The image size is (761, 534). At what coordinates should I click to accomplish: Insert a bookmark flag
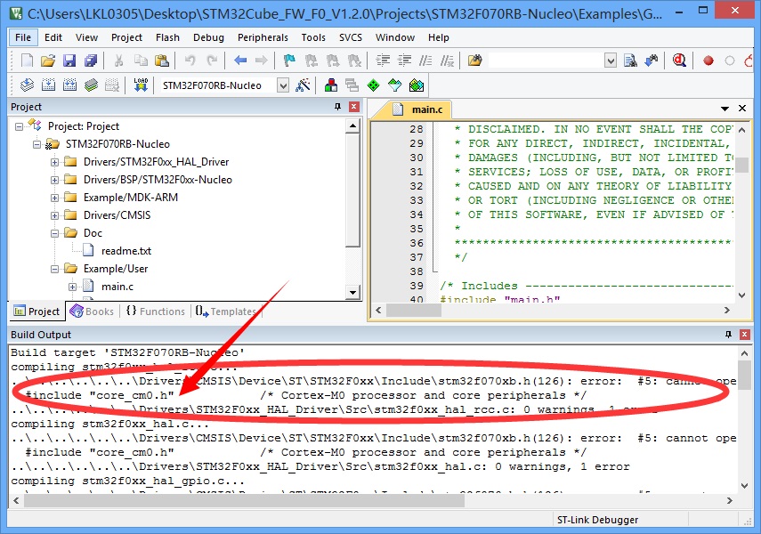289,61
